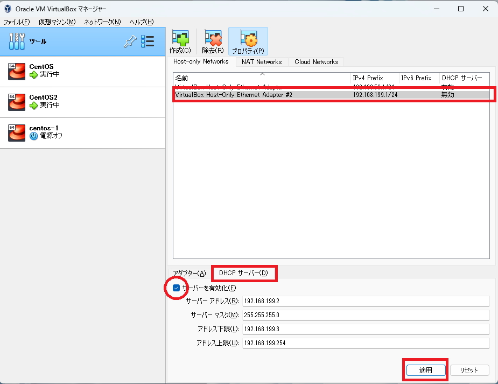The height and width of the screenshot is (384, 498).
Task: Sort by the Name (名前) column header
Action: tap(262, 78)
